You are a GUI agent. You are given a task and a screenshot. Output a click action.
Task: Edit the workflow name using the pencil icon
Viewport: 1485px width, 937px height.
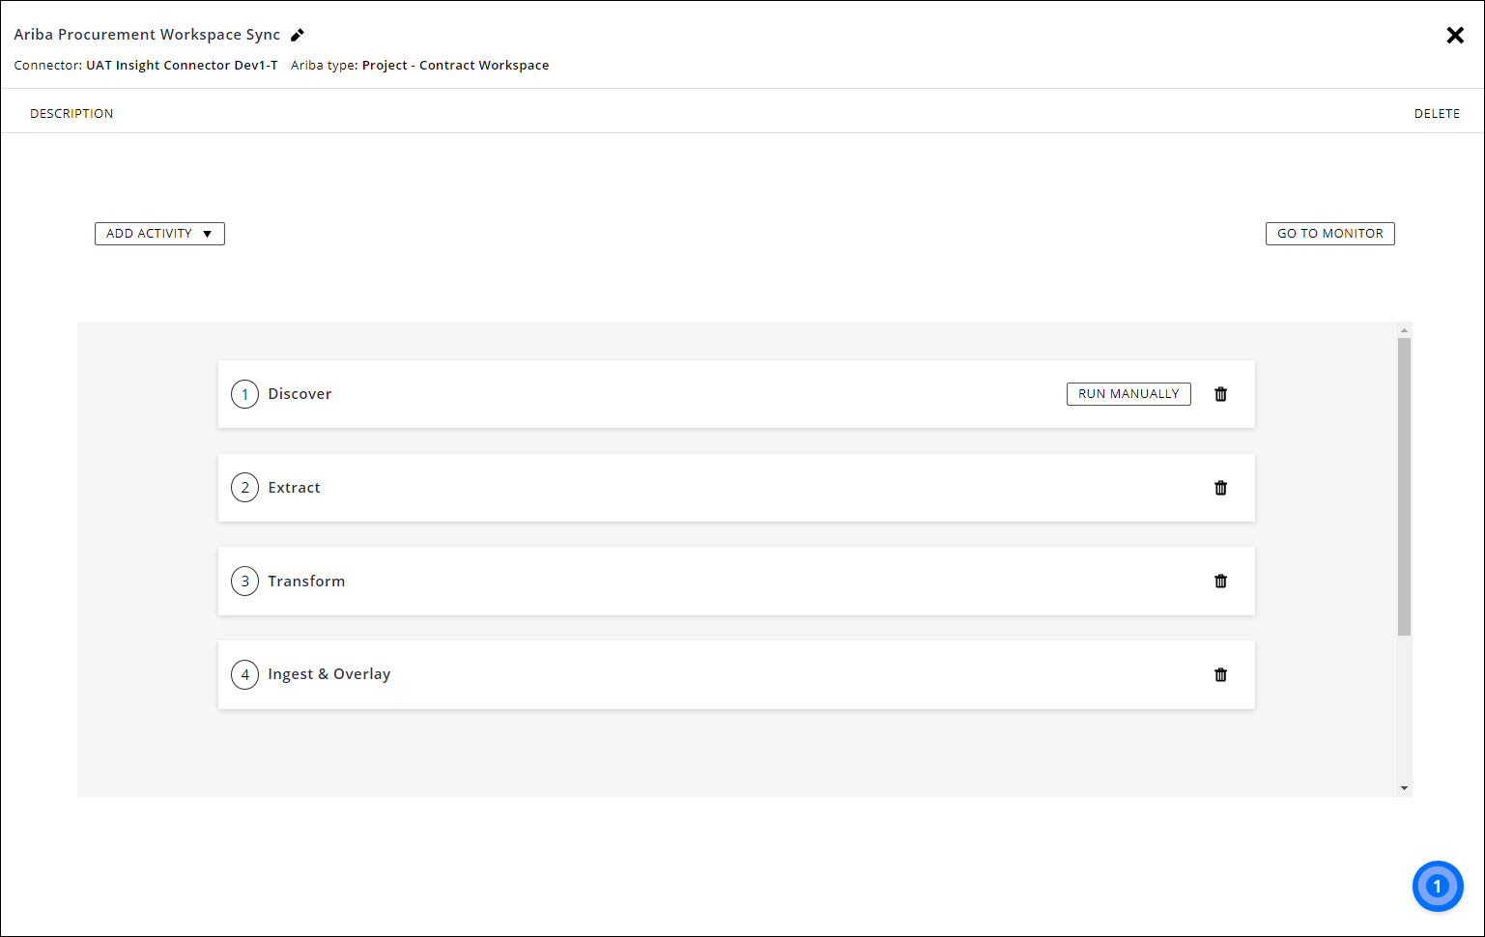click(x=297, y=35)
